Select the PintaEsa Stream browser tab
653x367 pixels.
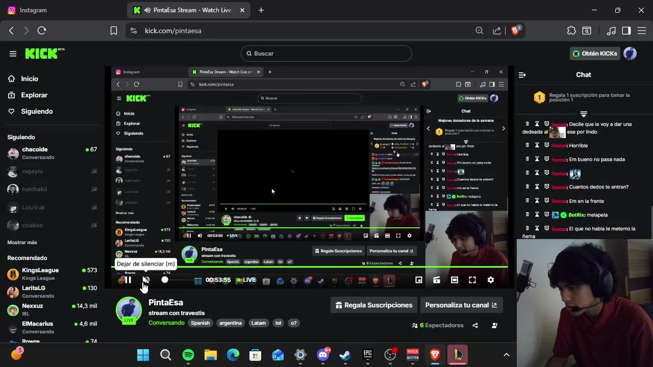click(189, 10)
